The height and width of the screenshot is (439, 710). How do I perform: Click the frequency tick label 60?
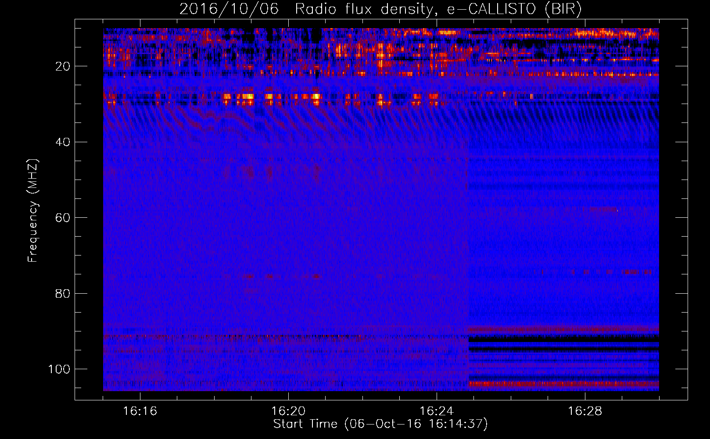pyautogui.click(x=63, y=218)
